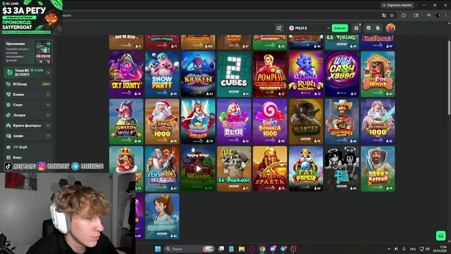
Task: Show hidden system tray icons
Action: coord(389,249)
